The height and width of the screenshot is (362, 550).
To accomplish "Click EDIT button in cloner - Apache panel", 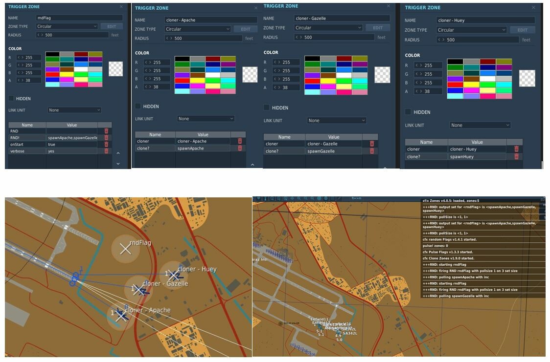I will tap(246, 29).
